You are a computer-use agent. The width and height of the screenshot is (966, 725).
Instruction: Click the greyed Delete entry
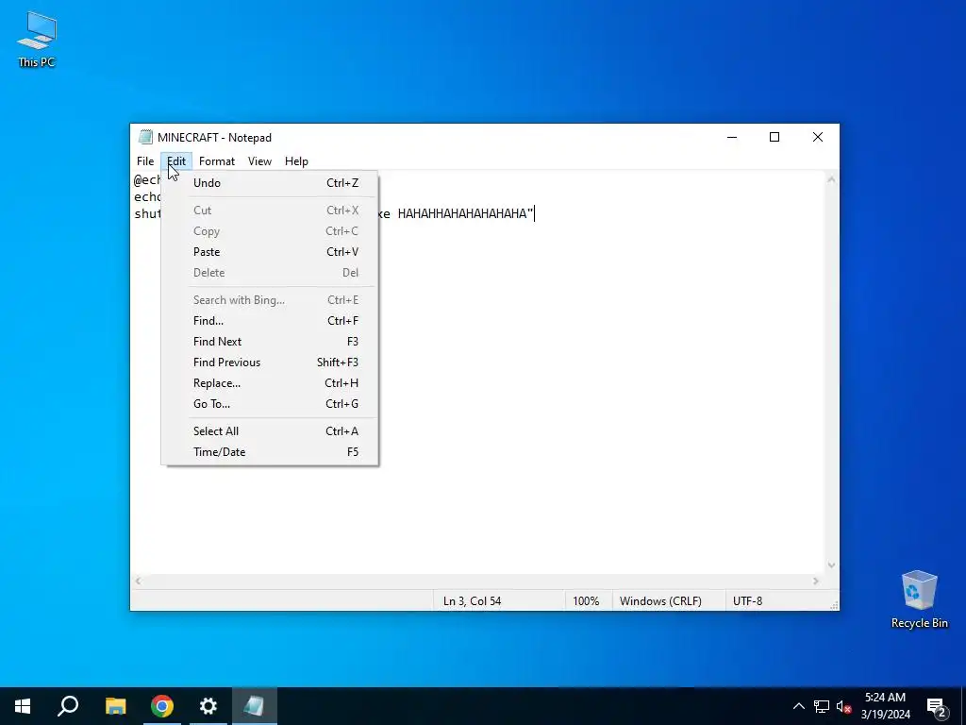pyautogui.click(x=270, y=273)
